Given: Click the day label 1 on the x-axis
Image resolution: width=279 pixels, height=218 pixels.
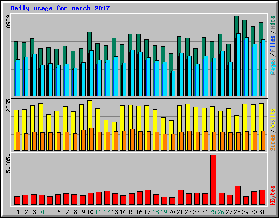Looking at the screenshot, I should (x=18, y=212).
